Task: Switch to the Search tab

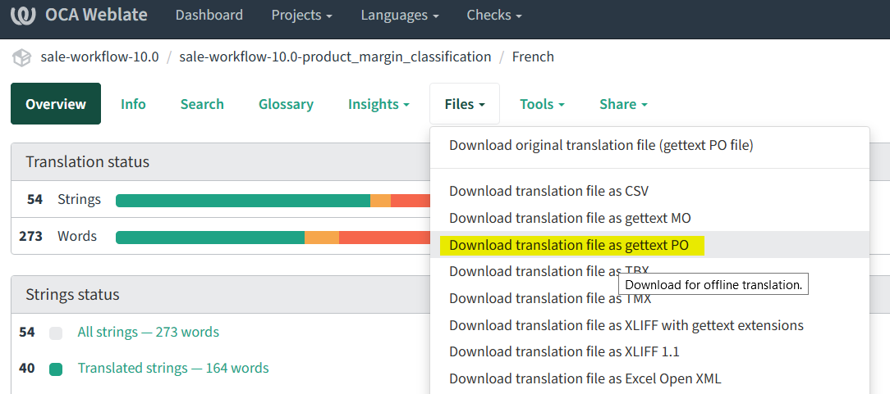Action: pos(202,104)
